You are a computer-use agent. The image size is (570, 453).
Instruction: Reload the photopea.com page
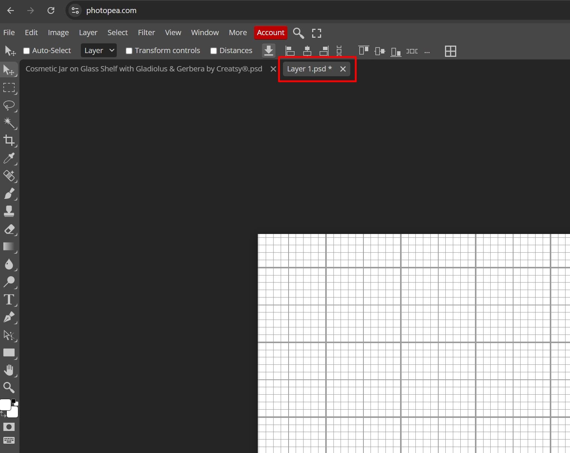[51, 10]
